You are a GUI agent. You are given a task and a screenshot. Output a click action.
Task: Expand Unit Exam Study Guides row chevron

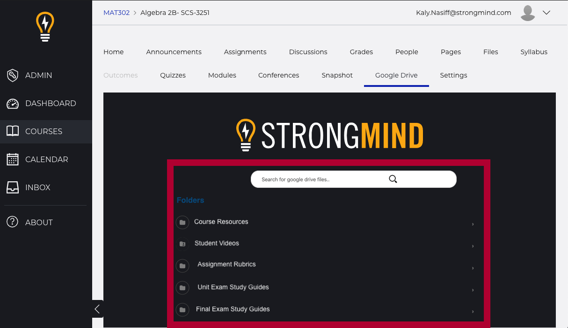[x=473, y=290]
